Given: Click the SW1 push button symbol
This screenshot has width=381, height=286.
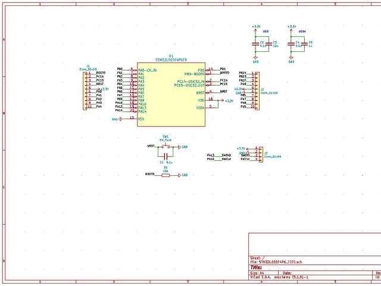Looking at the screenshot, I should point(165,147).
